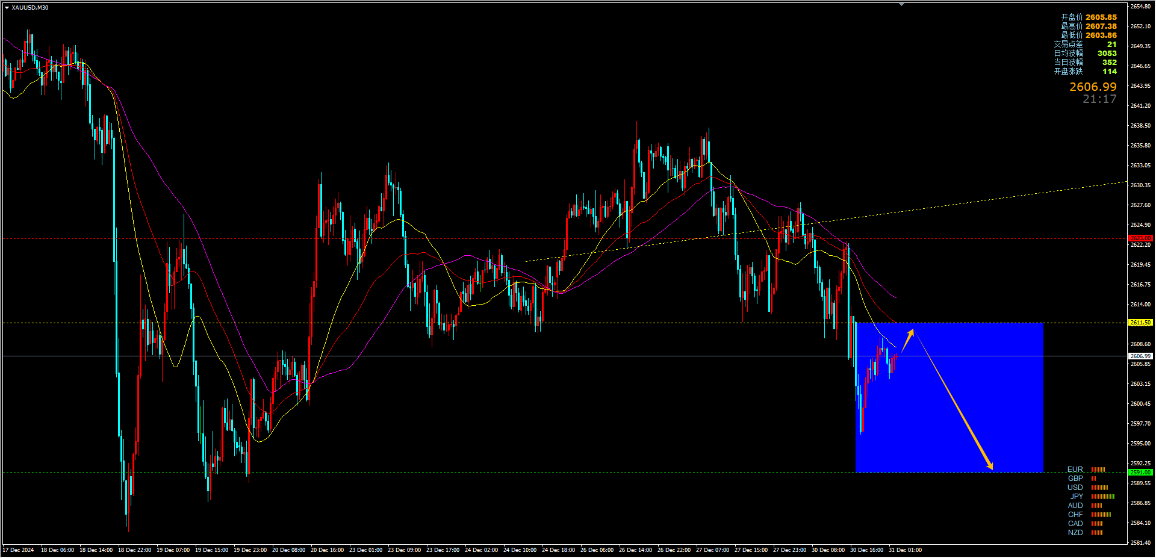Click the 27 Dec 07:00 time label
The height and width of the screenshot is (558, 1156).
pyautogui.click(x=713, y=550)
